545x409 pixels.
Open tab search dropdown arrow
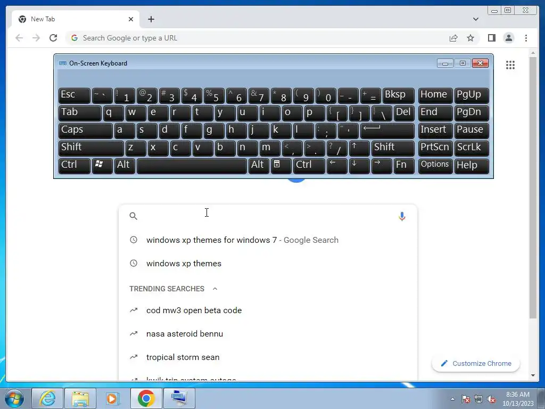pos(475,19)
